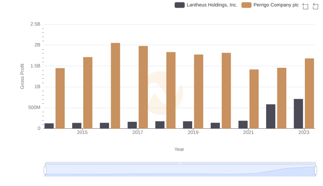Click the Perrigo bar for 2018
This screenshot has width=323, height=186.
(x=171, y=90)
